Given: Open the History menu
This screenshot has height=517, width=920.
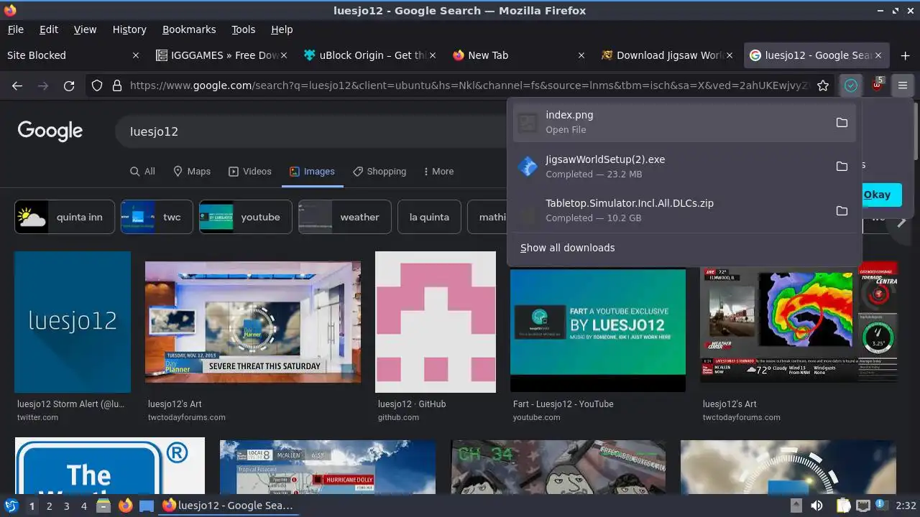Looking at the screenshot, I should 129,29.
